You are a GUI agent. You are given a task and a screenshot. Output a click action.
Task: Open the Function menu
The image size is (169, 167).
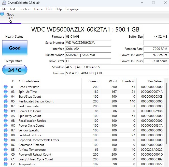pyautogui.click(x=24, y=9)
